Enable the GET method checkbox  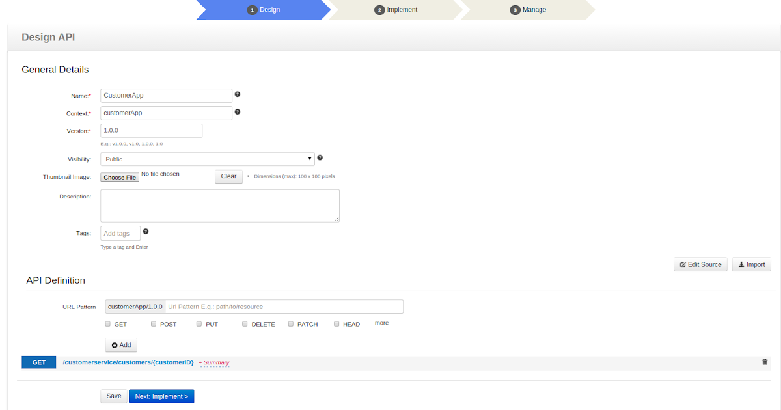[107, 323]
